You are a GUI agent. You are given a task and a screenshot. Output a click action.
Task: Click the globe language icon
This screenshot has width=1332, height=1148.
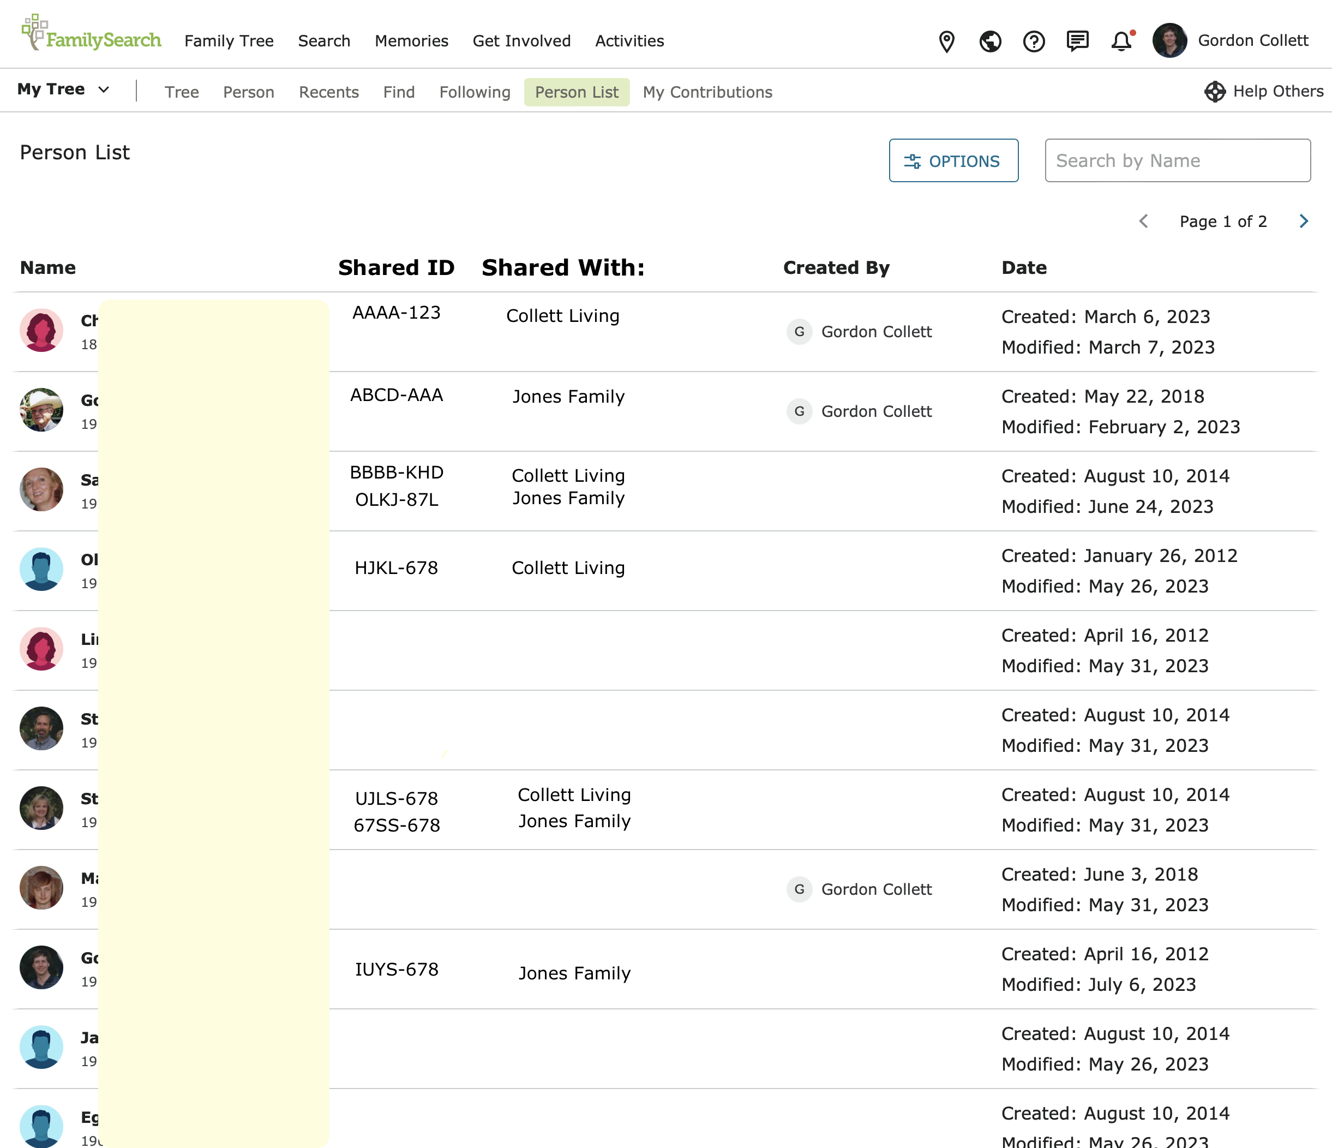[x=990, y=41]
